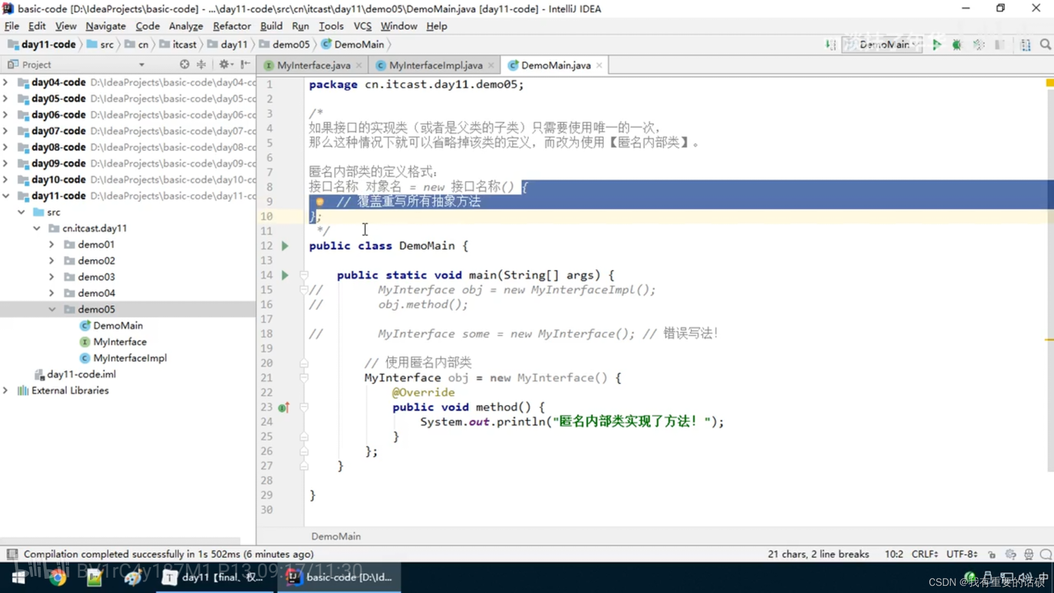The width and height of the screenshot is (1054, 593).
Task: Toggle tool window bars icon at bottom-left
Action: [12, 554]
